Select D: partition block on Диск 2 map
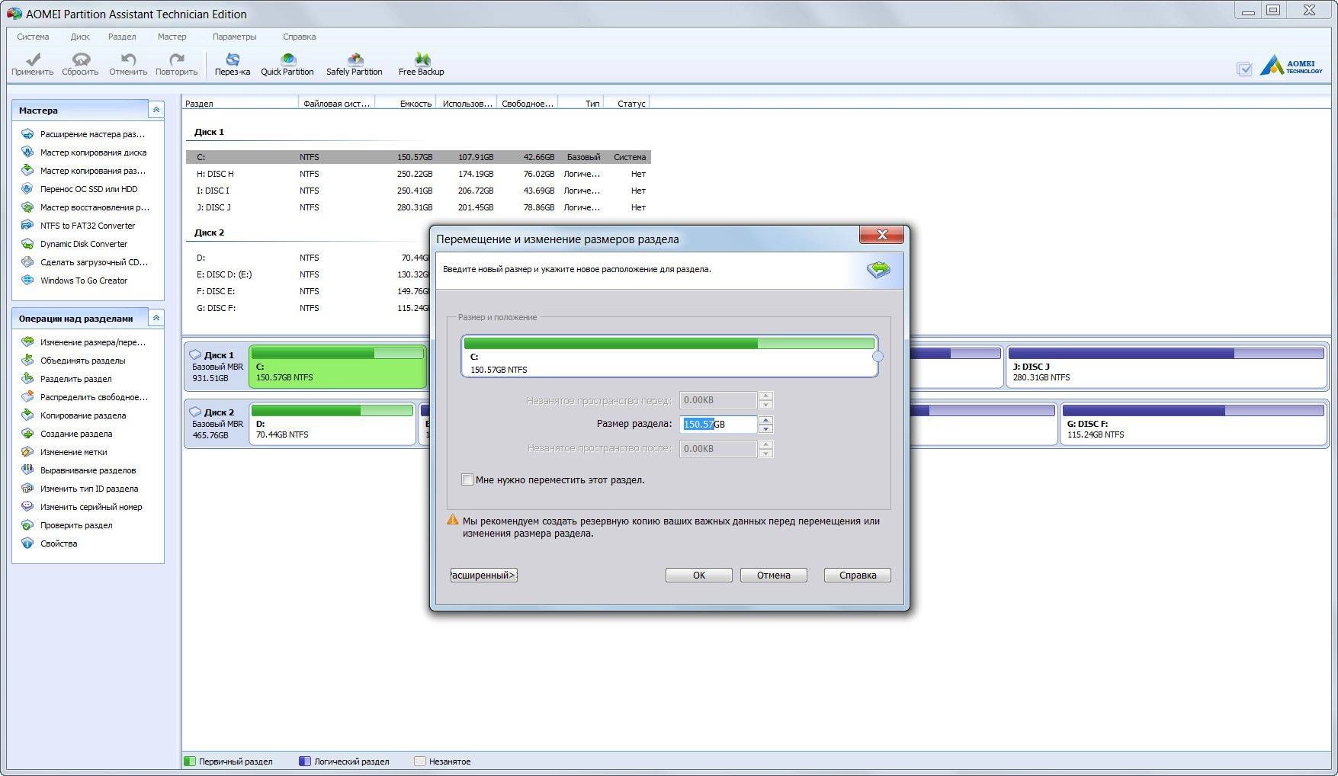Image resolution: width=1338 pixels, height=776 pixels. click(332, 424)
